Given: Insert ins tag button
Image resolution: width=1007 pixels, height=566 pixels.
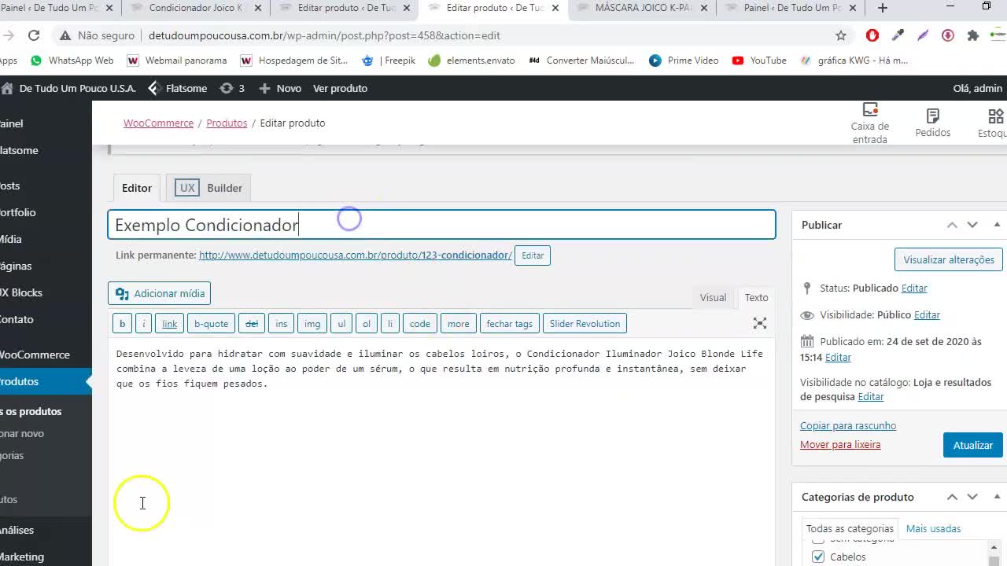Looking at the screenshot, I should coord(282,323).
